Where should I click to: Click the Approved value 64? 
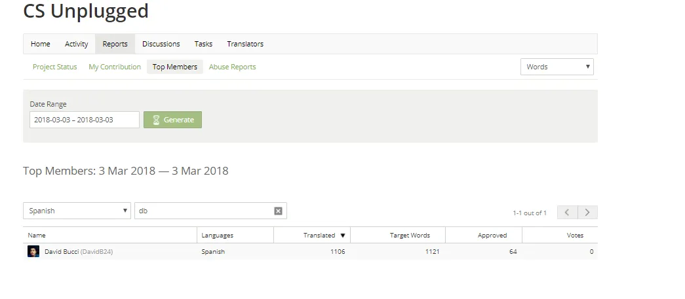tap(513, 251)
